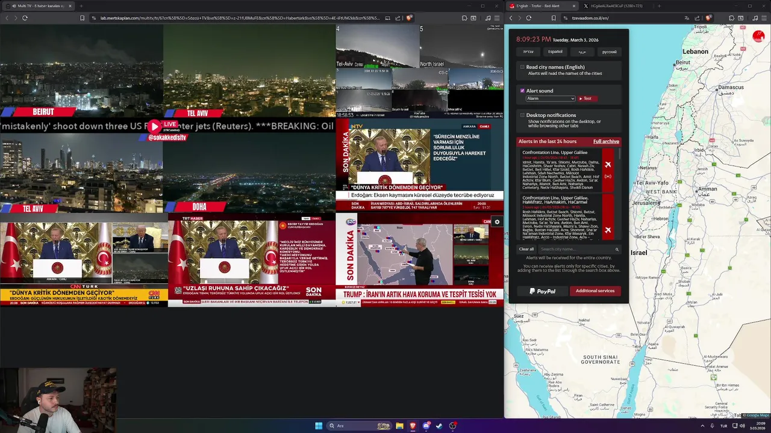The width and height of the screenshot is (771, 433).
Task: Open volume control in system tray
Action: [742, 426]
